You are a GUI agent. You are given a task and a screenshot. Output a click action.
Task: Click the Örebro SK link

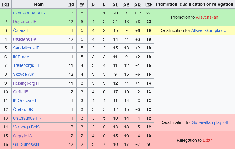tap(23, 109)
